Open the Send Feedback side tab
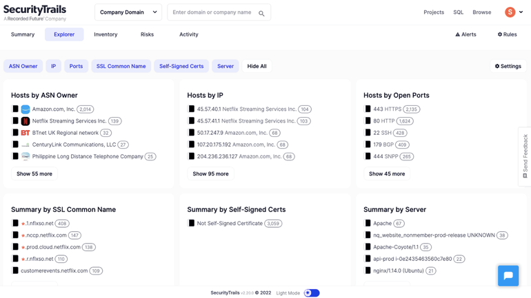Viewport: 531px width, 298px height. (x=525, y=156)
